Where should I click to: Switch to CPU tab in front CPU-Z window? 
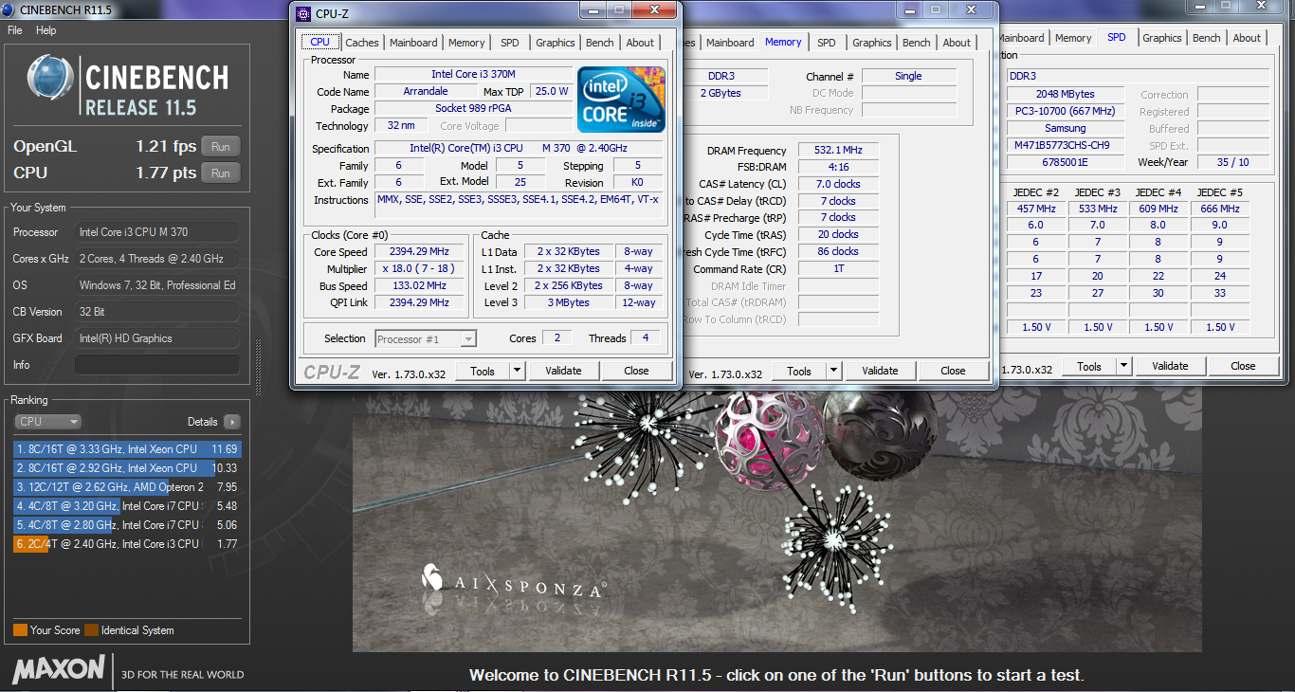[320, 42]
